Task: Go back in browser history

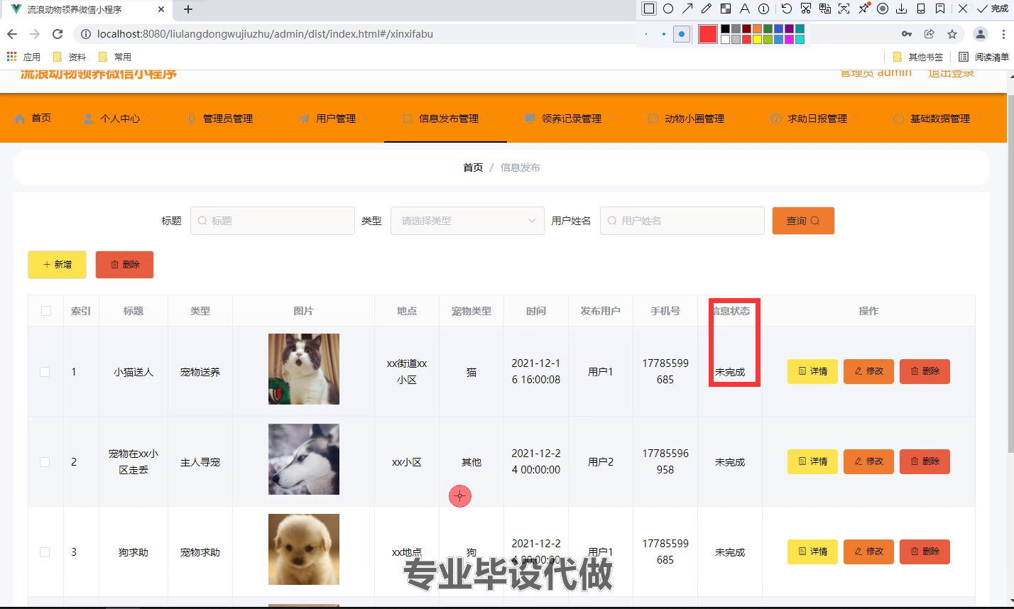Action: click(x=12, y=34)
